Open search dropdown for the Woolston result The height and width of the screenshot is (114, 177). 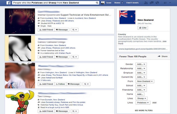pyautogui.click(x=75, y=57)
